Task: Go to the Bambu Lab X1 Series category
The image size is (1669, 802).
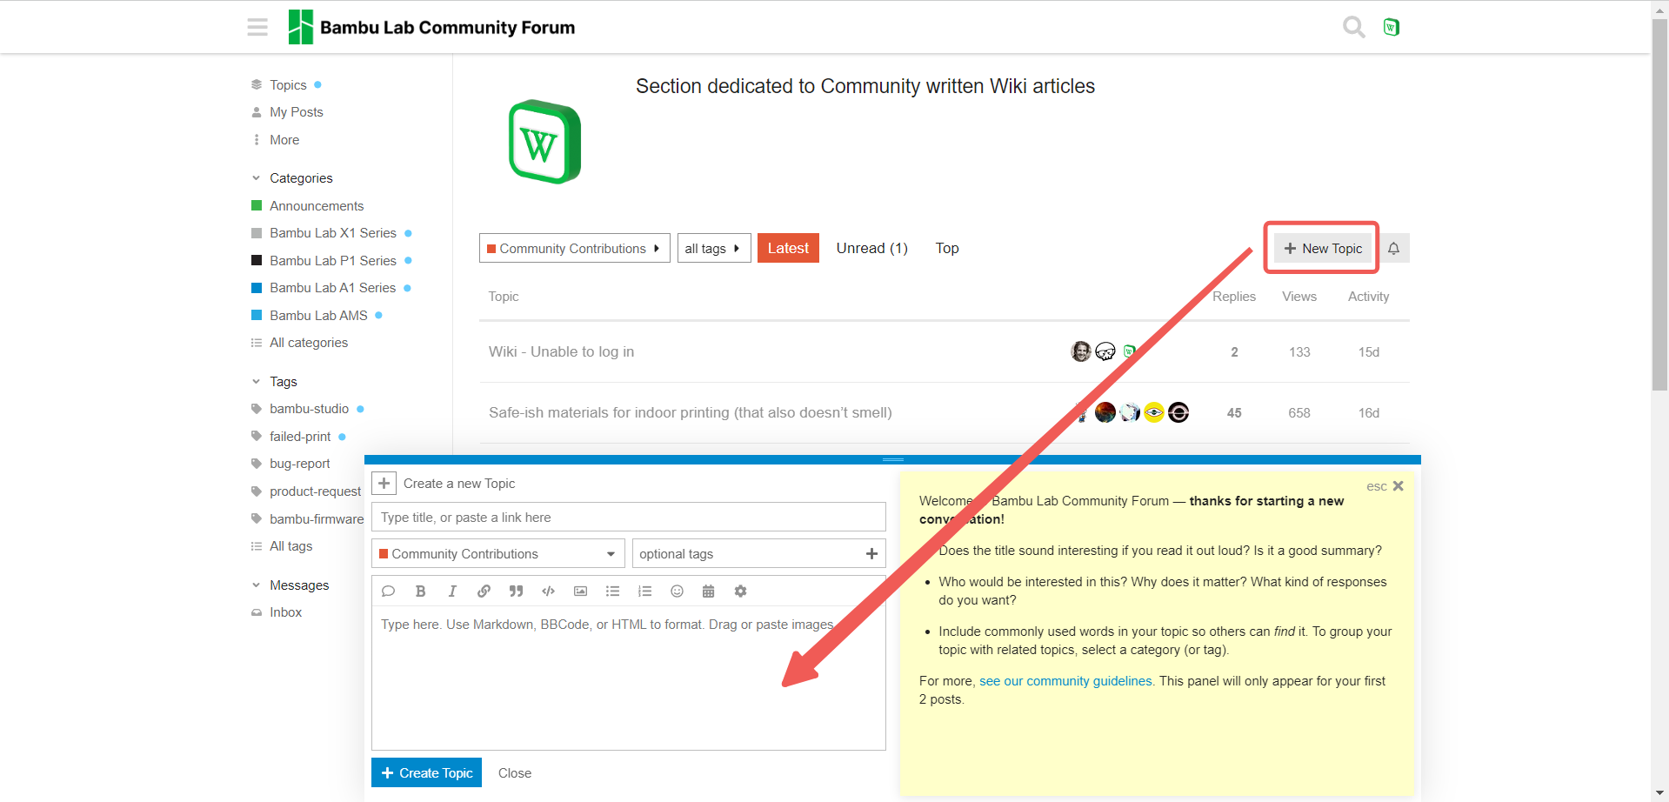Action: pos(331,233)
